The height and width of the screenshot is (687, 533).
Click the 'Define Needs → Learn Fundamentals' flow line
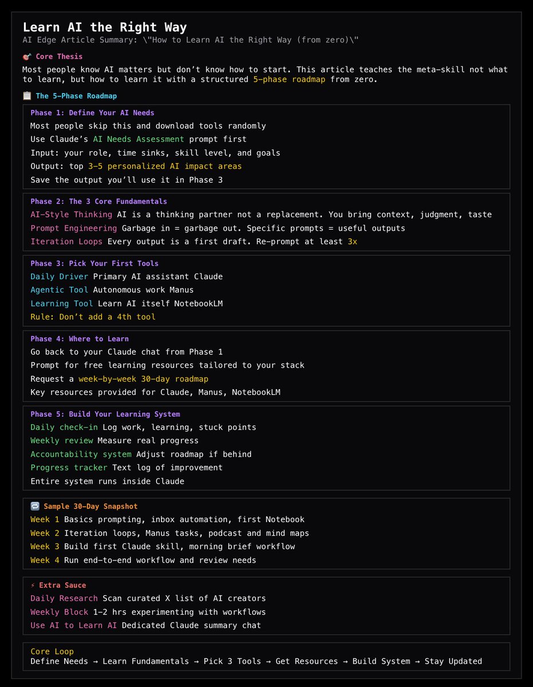tap(256, 661)
